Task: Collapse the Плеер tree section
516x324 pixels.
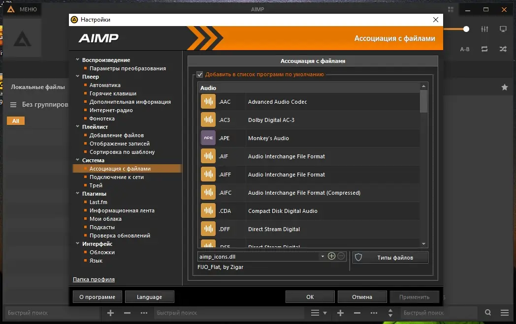Action: 77,76
